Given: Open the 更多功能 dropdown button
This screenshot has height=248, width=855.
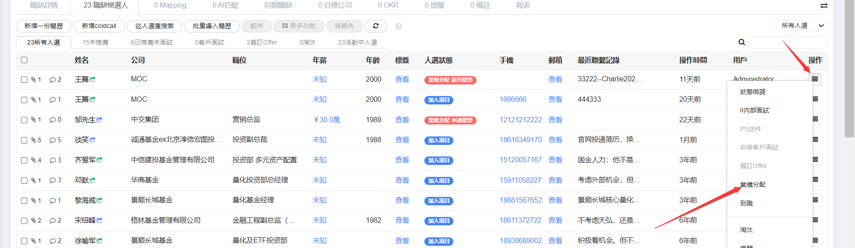Looking at the screenshot, I should [x=299, y=26].
